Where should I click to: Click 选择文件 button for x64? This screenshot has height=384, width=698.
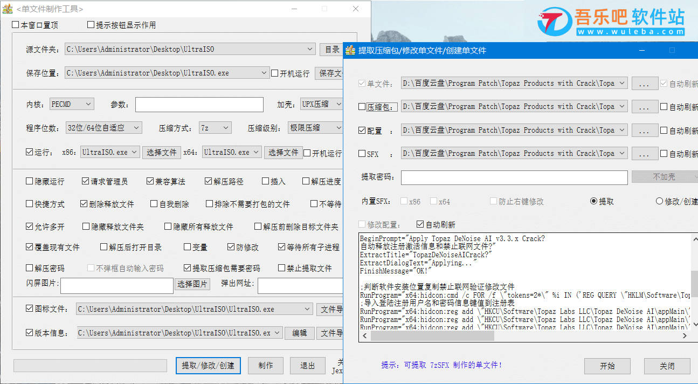click(x=284, y=153)
